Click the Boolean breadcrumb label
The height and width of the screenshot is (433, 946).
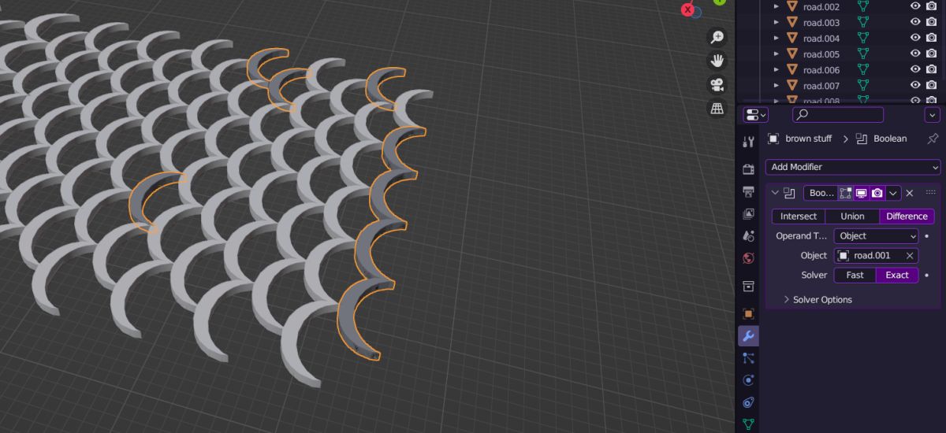[890, 139]
